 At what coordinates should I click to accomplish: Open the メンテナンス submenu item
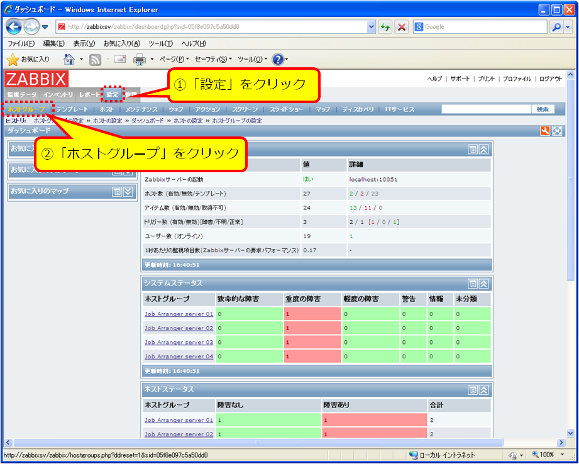(141, 109)
